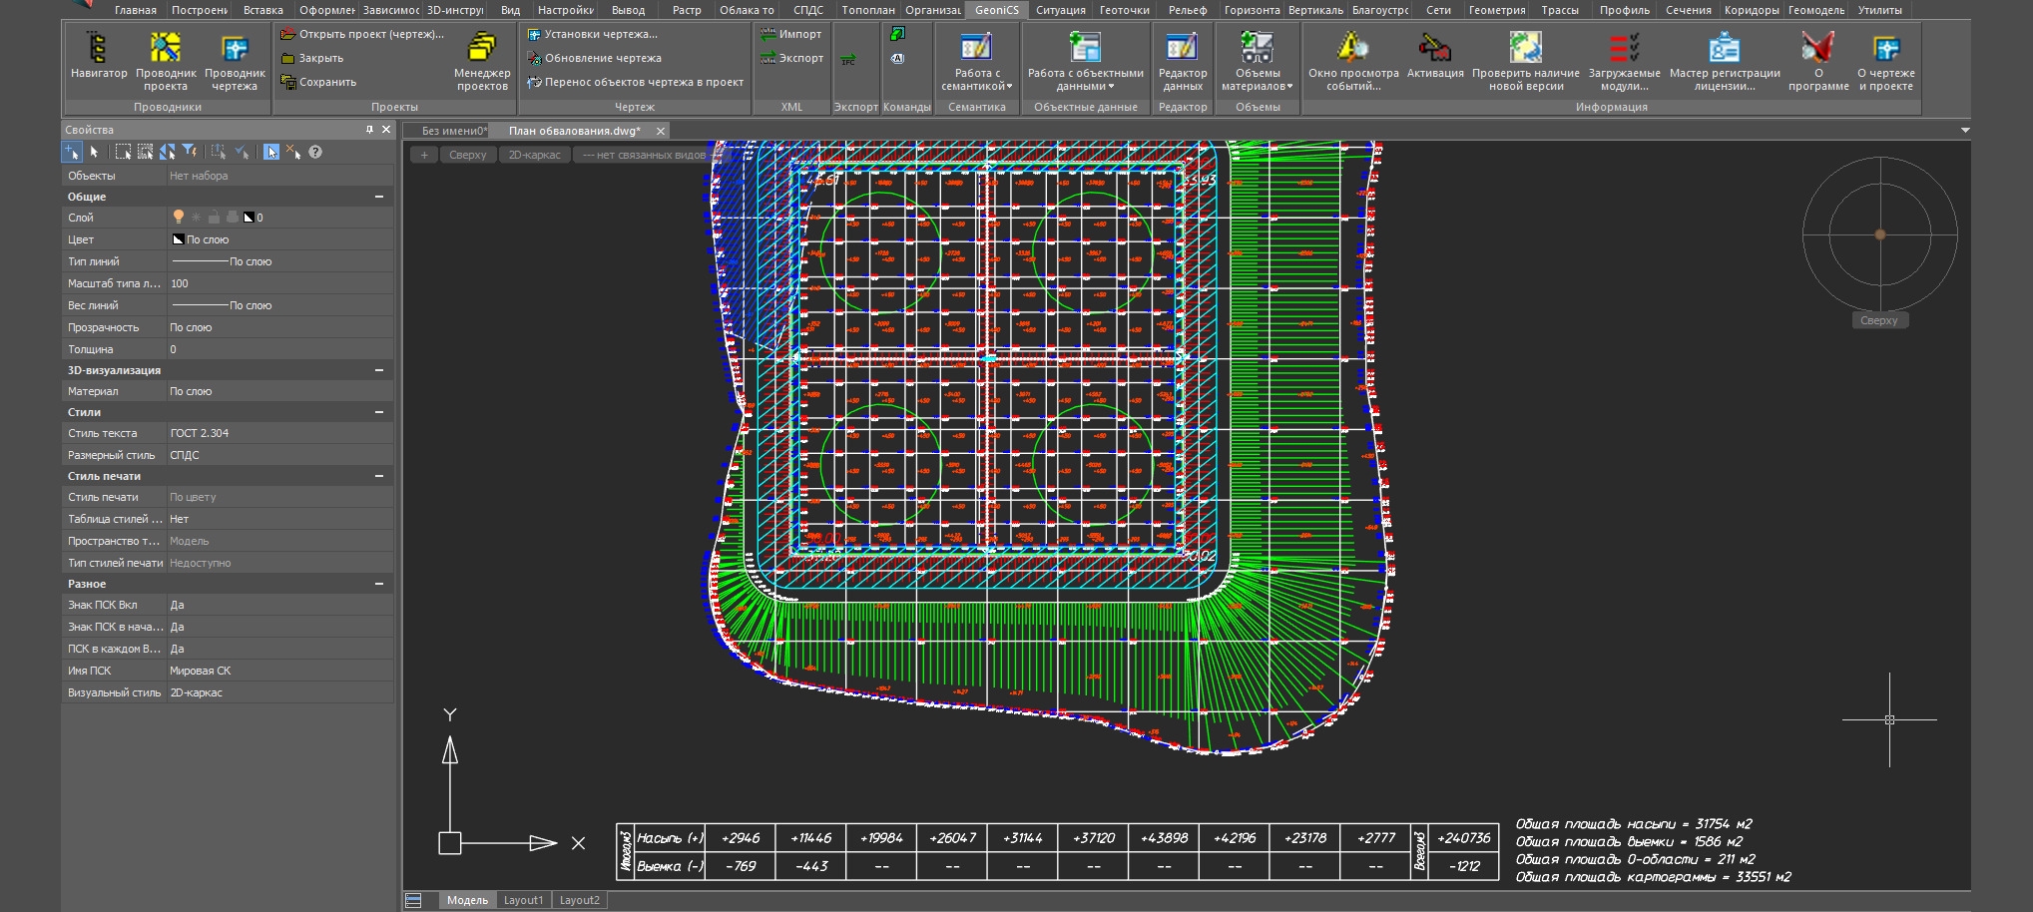The image size is (2033, 912).
Task: Collapse the Общие section
Action: 379,197
